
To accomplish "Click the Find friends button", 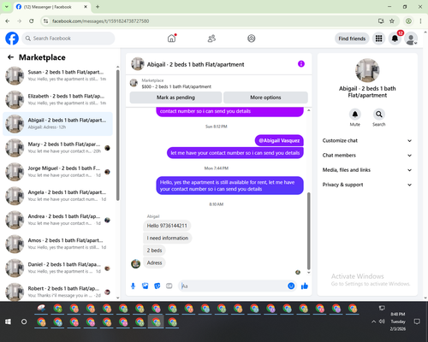I will (352, 38).
